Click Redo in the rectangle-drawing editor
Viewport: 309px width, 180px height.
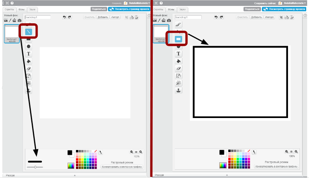click(222, 17)
